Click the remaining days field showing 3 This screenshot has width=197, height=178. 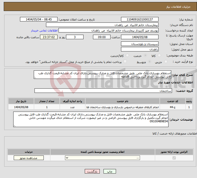pyautogui.click(x=75, y=37)
